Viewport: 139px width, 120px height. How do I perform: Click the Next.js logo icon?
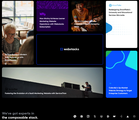(75, 116)
